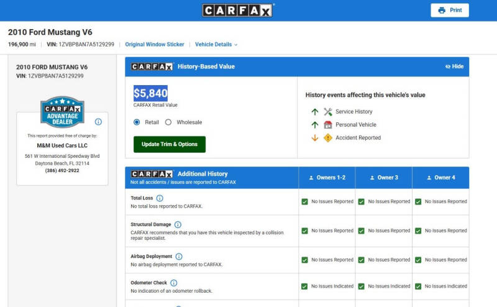This screenshot has height=307, width=497.
Task: Click Structural Damage check mark under Owners 1-2
Action: [304, 231]
